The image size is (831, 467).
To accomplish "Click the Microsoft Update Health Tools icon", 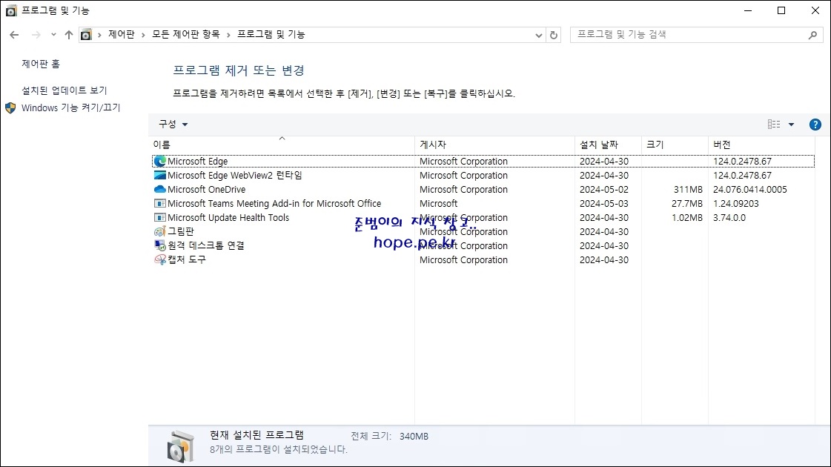I will click(x=159, y=217).
